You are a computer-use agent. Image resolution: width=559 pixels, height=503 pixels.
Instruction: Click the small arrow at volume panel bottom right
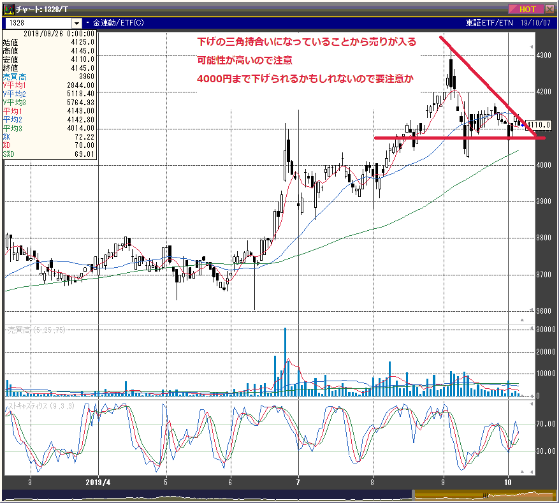tap(523, 396)
